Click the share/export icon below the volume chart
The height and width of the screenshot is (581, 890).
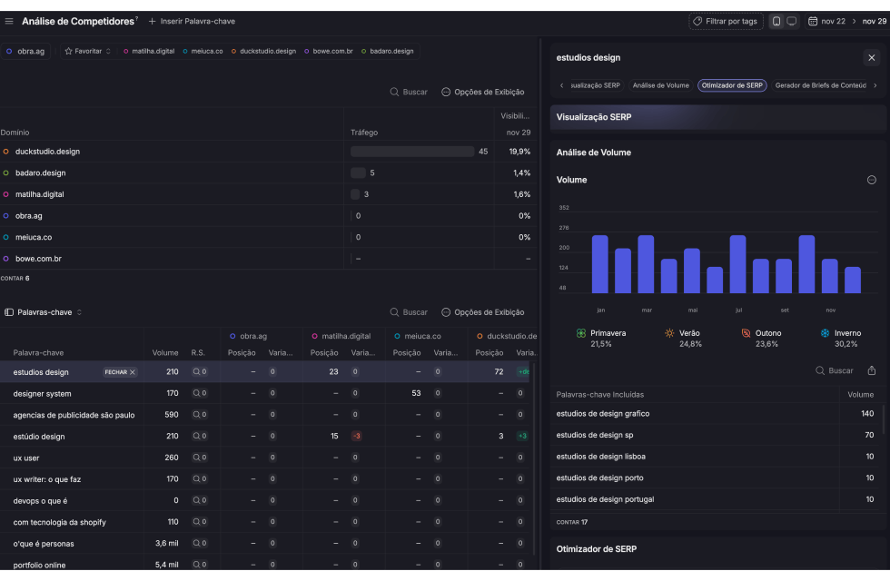coord(872,370)
